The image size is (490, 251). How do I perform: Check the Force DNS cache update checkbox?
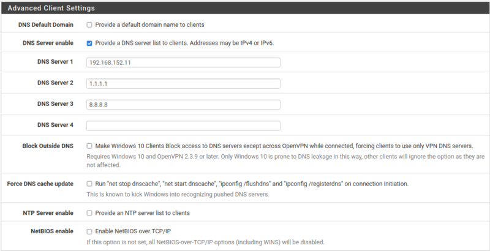89,184
